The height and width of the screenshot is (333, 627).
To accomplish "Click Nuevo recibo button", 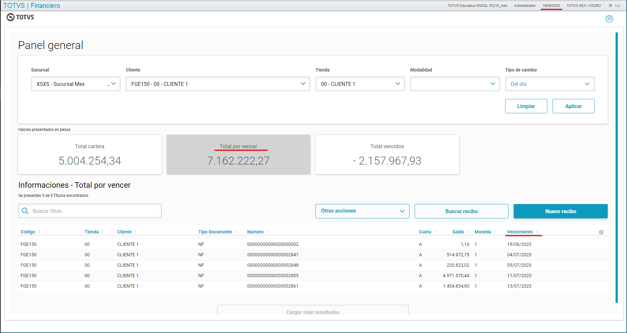I will [561, 211].
